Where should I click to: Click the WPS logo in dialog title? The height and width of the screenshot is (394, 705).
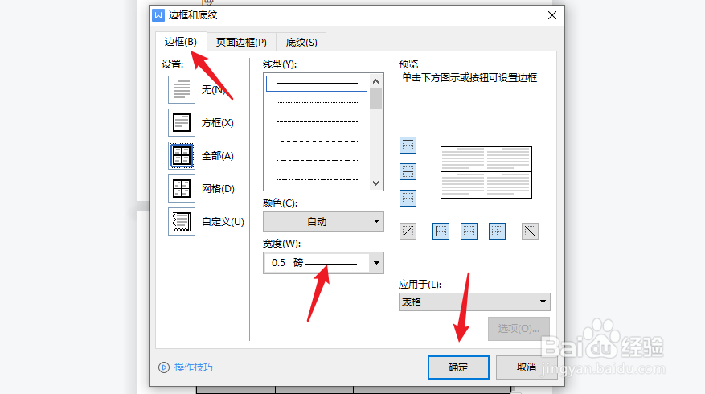(x=158, y=15)
